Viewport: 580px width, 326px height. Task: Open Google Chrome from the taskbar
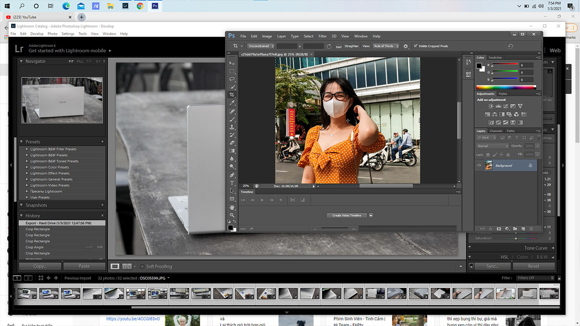point(140,6)
